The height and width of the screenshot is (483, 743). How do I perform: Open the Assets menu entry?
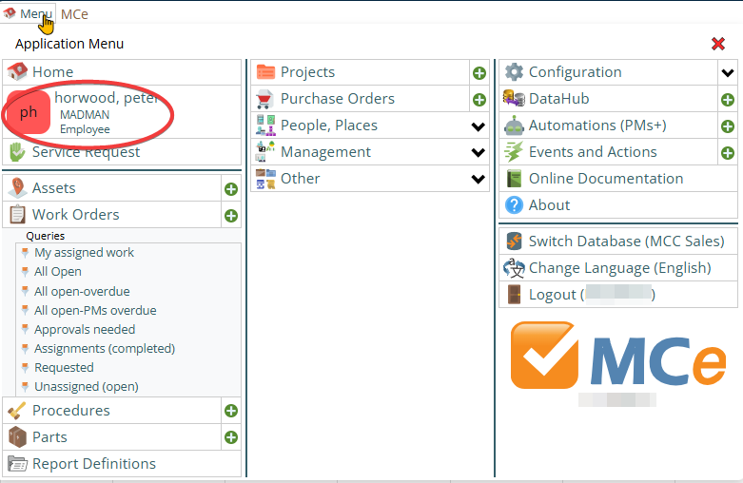[x=112, y=188]
